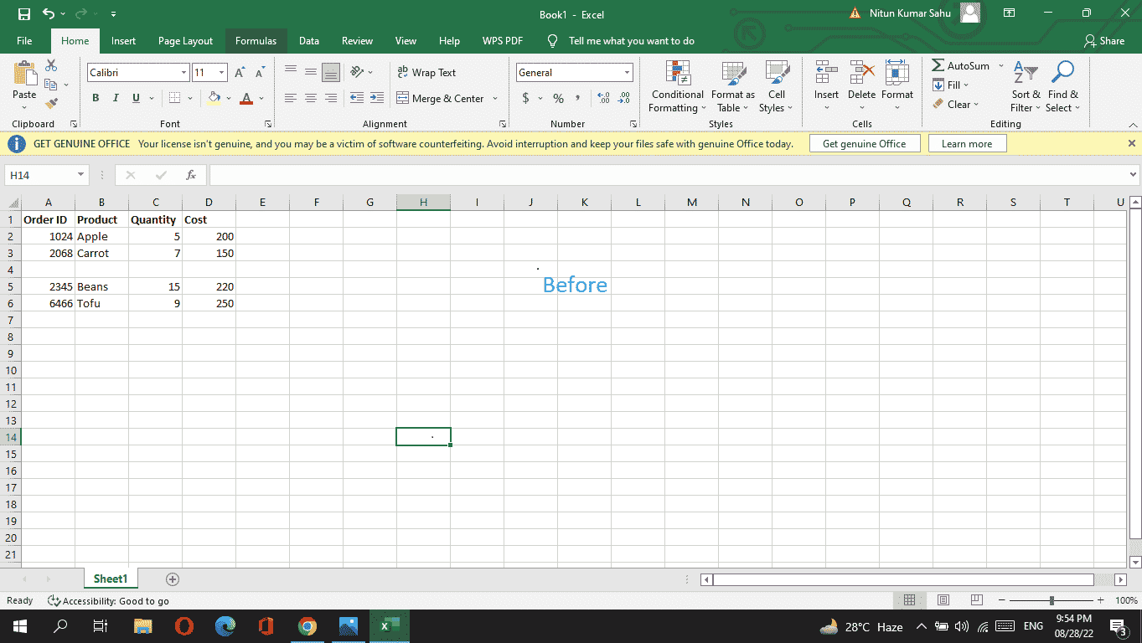Select the Italic formatting icon
The height and width of the screenshot is (643, 1142).
pos(116,98)
